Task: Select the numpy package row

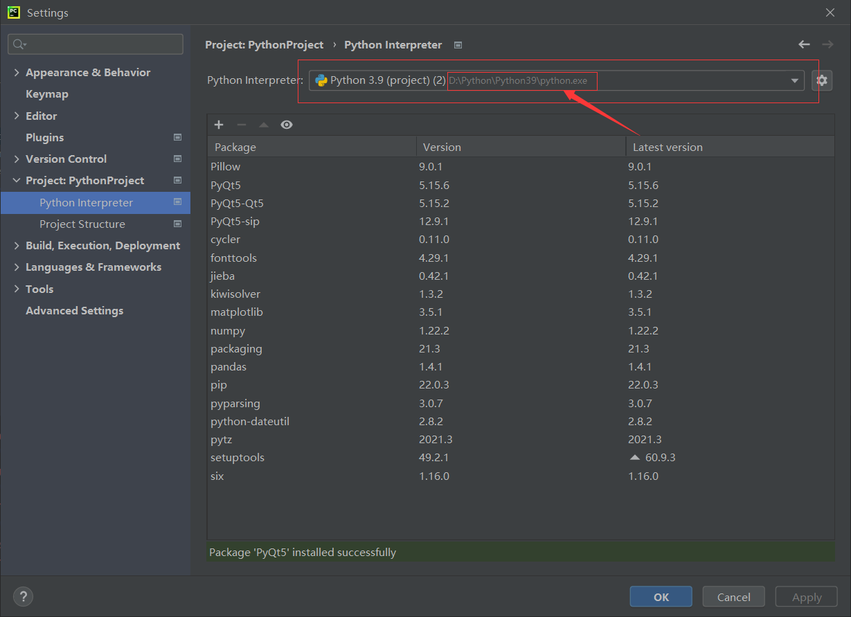Action: [521, 330]
